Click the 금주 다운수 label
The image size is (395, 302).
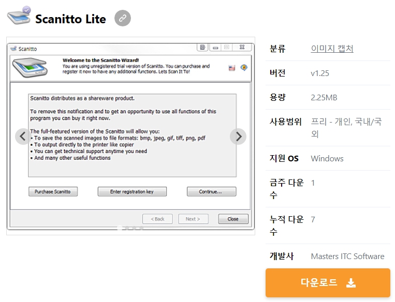[287, 189]
